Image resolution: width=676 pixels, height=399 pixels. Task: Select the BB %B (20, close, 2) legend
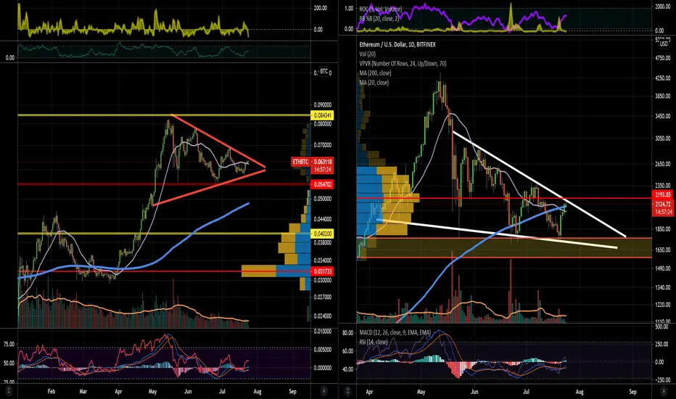pos(380,19)
